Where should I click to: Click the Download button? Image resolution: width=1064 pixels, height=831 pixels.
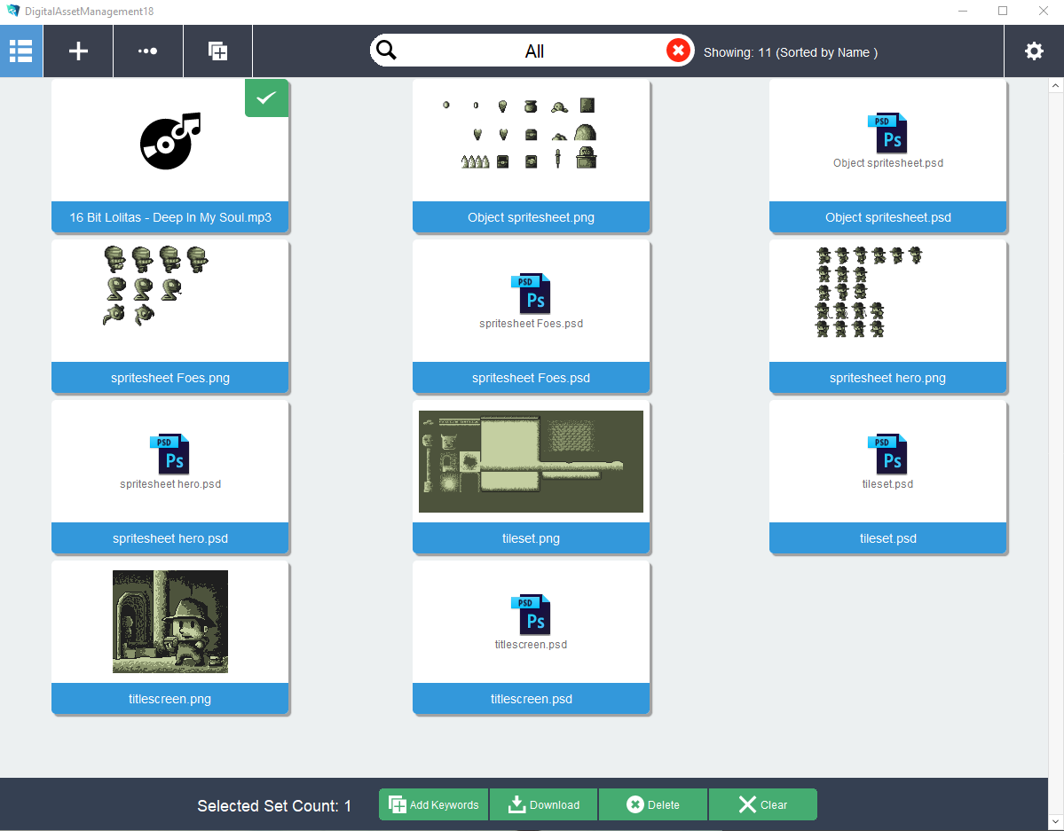tap(543, 804)
